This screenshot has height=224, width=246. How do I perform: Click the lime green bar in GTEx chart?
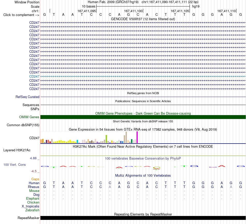click(106, 139)
